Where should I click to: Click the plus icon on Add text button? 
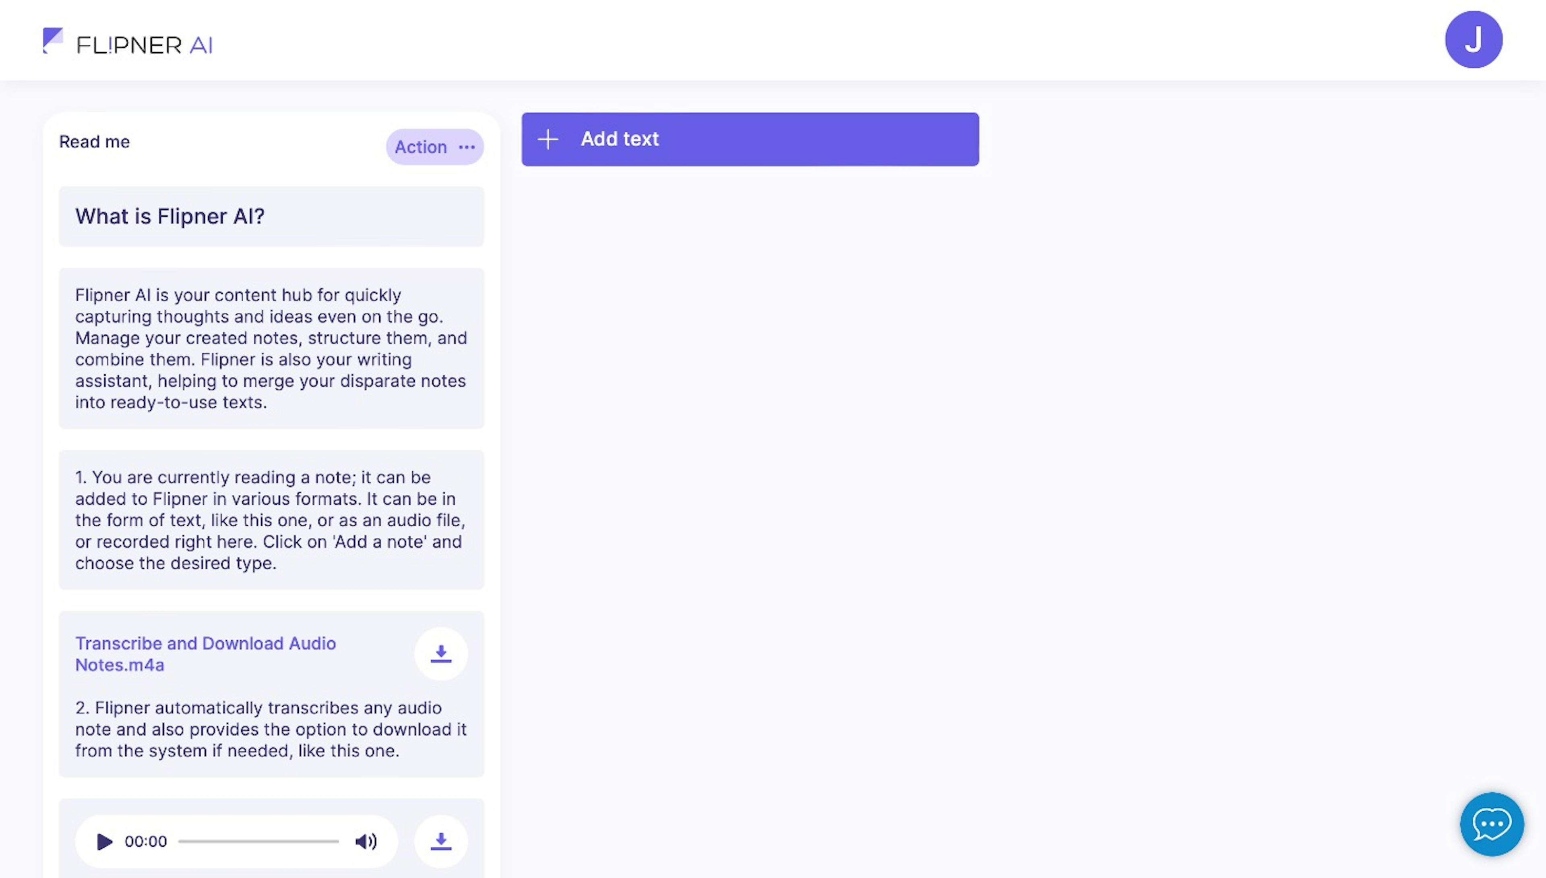point(548,139)
